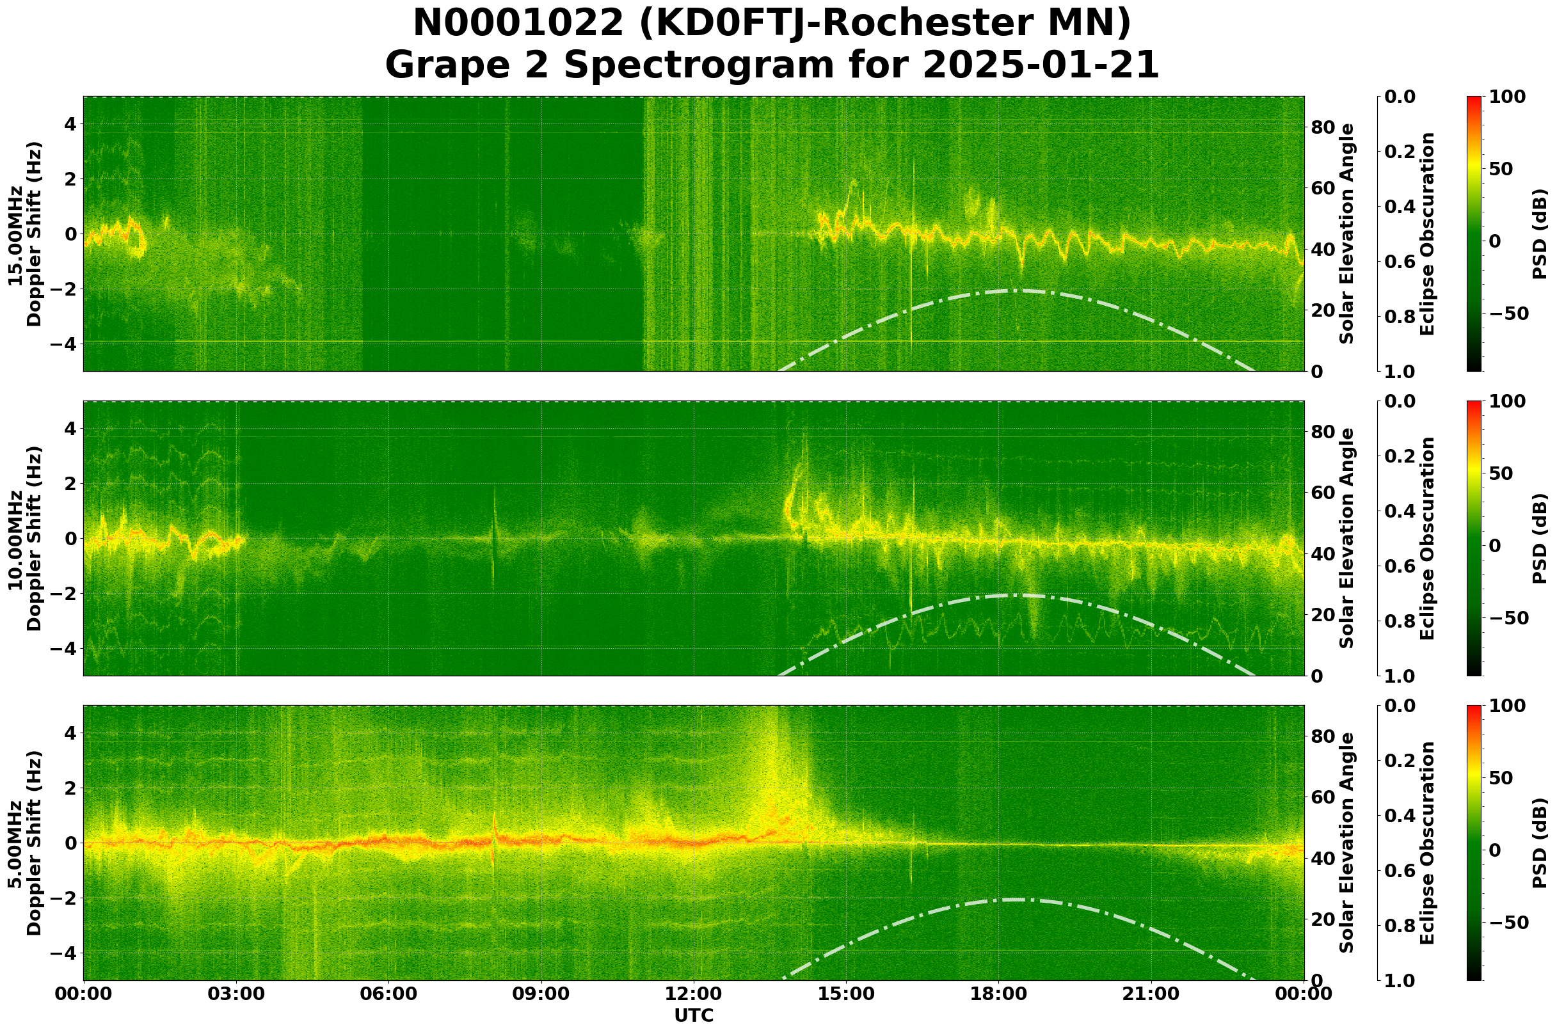1557x1032 pixels.
Task: Click the top panel Solar Elevation Angle label
Action: point(1347,234)
